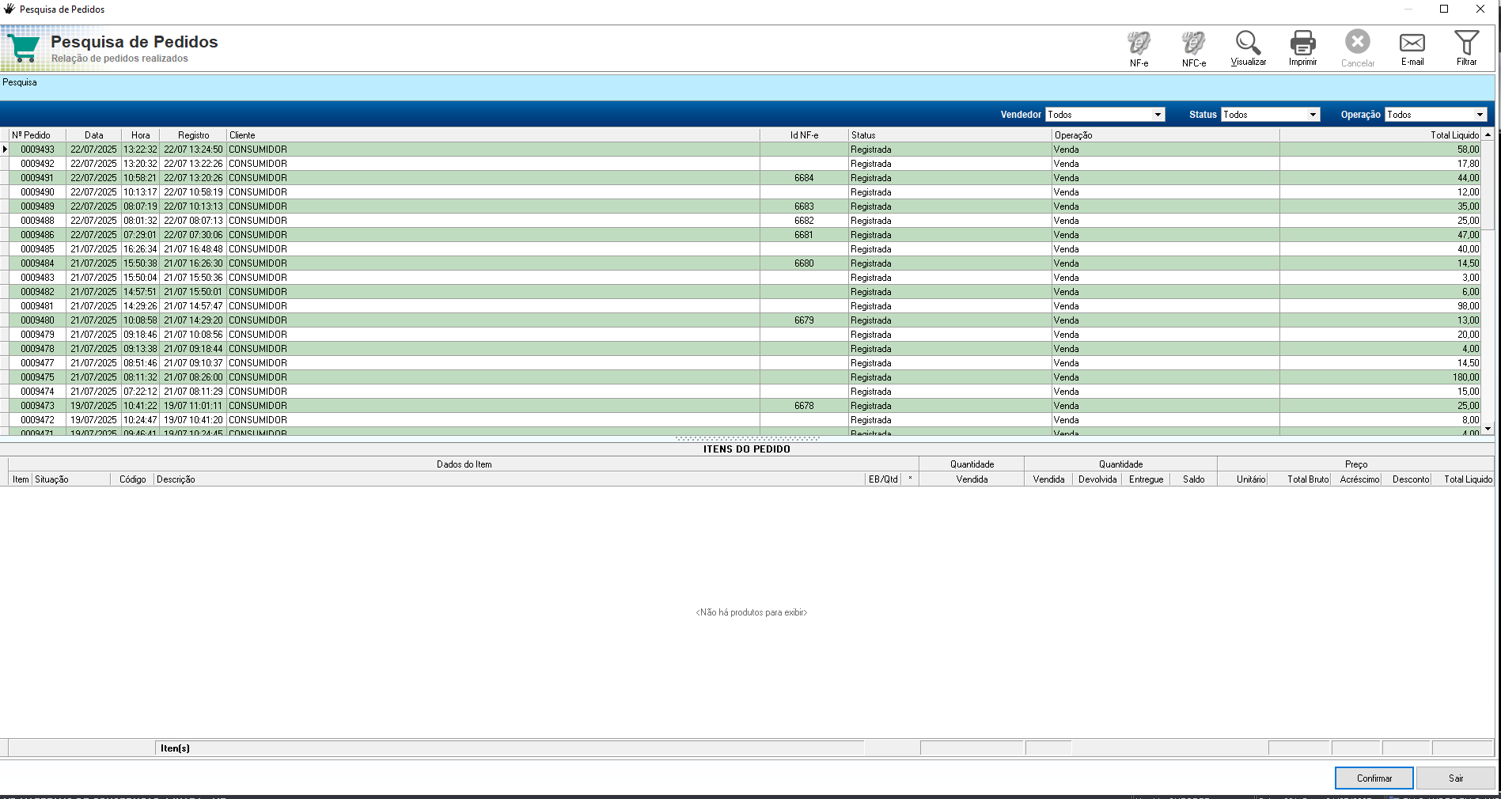Click the shopping cart logo icon

click(24, 48)
